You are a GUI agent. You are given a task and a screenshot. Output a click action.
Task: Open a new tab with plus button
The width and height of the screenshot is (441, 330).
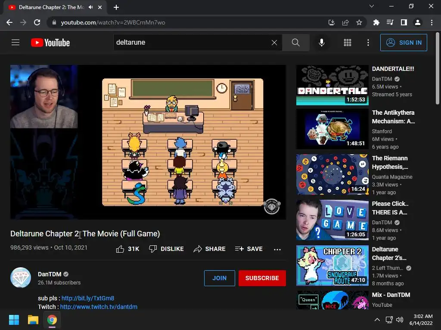coord(116,7)
